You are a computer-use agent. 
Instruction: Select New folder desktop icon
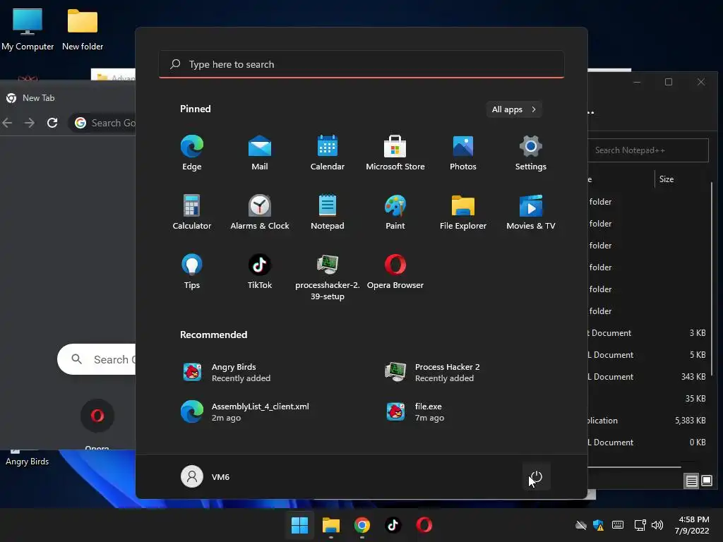(83, 29)
